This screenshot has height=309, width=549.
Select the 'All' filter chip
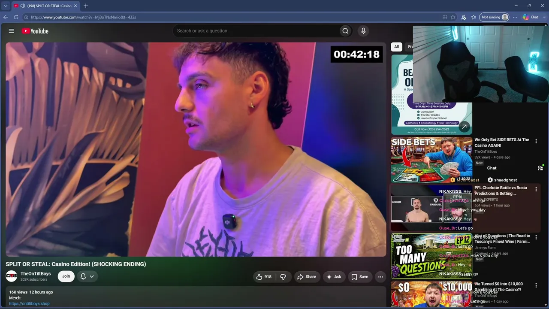[396, 47]
